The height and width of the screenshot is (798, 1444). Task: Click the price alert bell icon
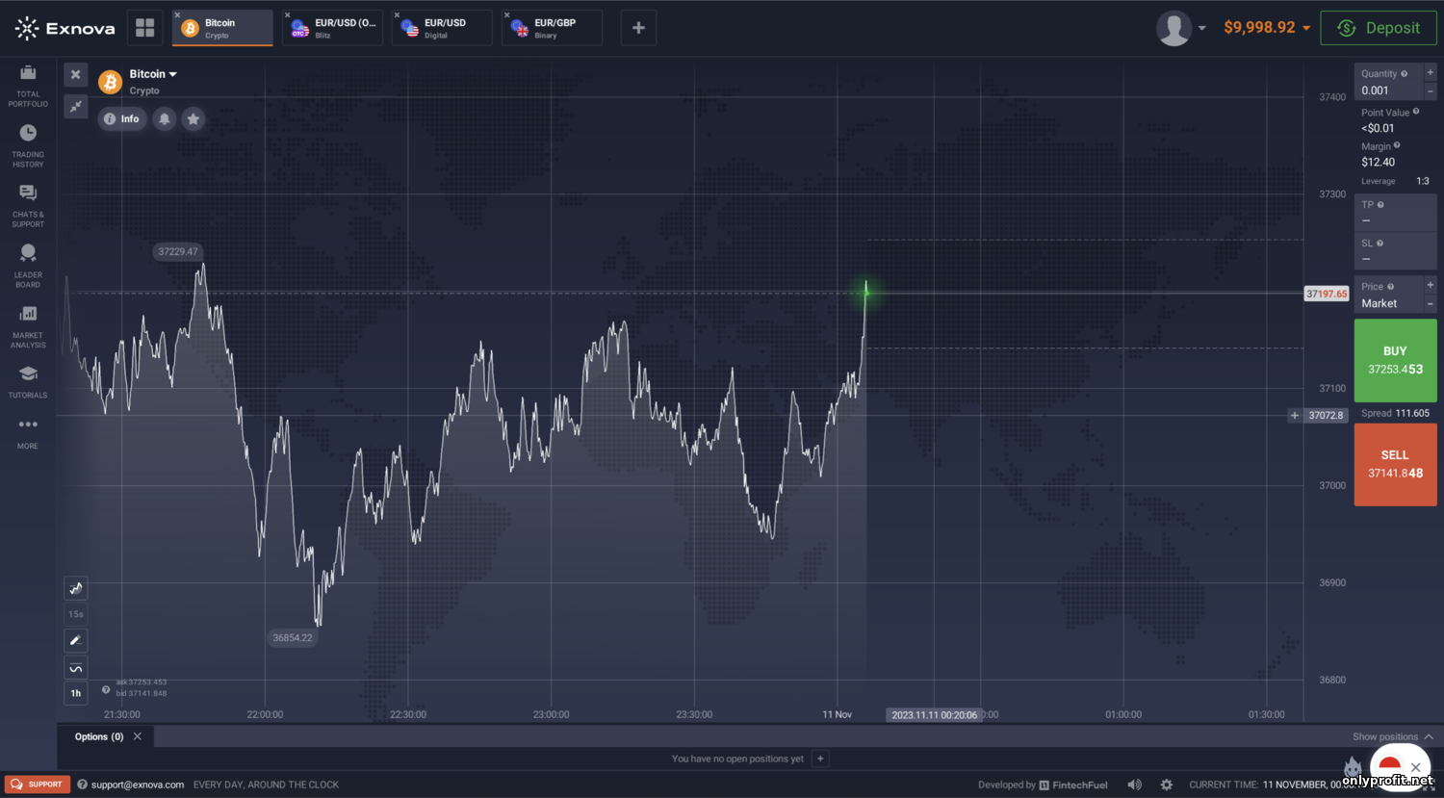tap(165, 119)
